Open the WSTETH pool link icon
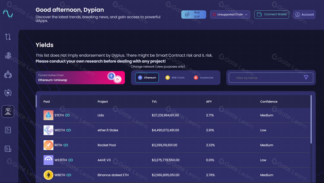324x183 pixels. click(x=70, y=160)
